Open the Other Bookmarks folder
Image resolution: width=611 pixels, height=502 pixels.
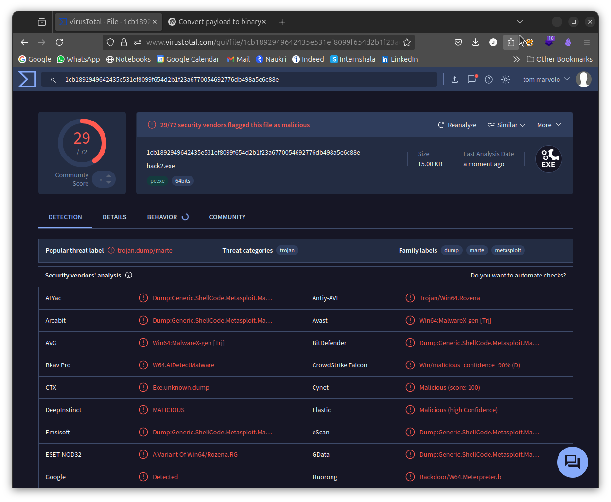point(559,59)
